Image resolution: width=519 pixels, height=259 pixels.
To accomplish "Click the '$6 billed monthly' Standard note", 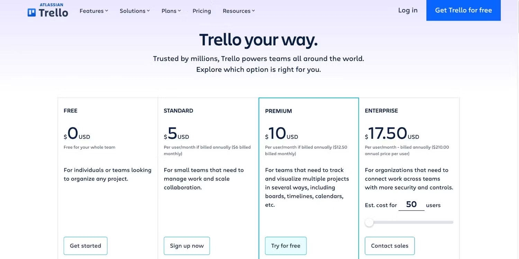I will 207,150.
